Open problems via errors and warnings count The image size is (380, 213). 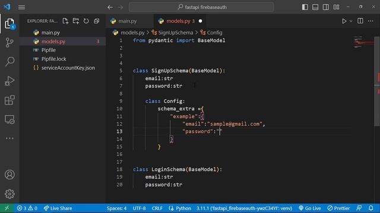[x=27, y=208]
